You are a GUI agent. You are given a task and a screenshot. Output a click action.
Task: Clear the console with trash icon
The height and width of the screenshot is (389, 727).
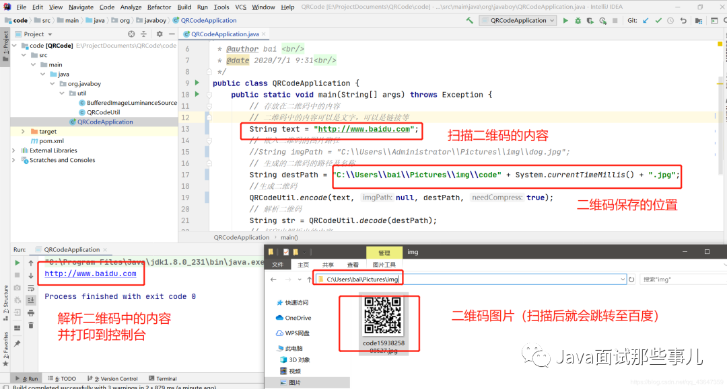[x=31, y=325]
